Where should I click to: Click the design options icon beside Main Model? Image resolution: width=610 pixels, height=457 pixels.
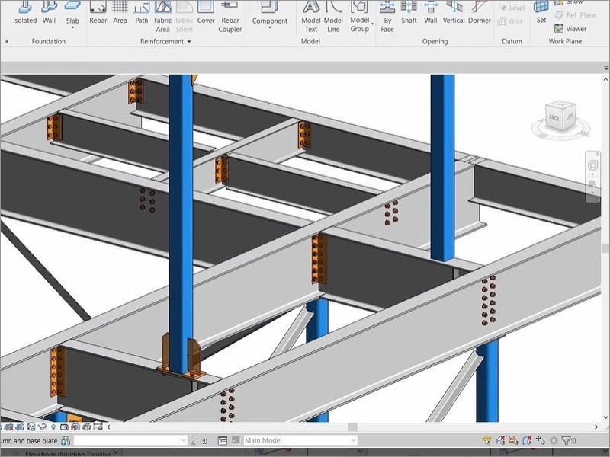click(x=222, y=440)
